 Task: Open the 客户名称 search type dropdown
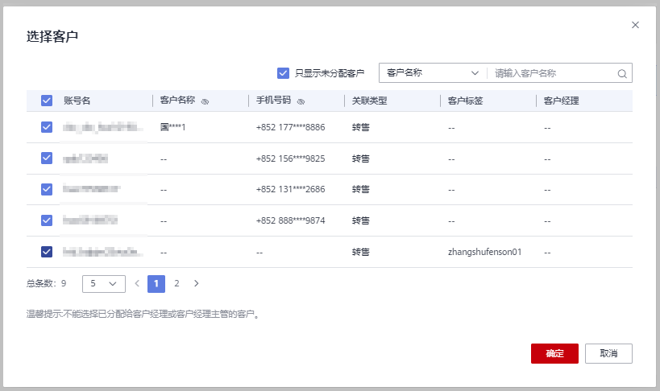[432, 73]
